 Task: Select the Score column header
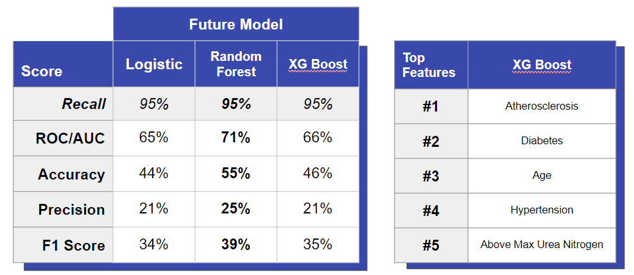[42, 71]
